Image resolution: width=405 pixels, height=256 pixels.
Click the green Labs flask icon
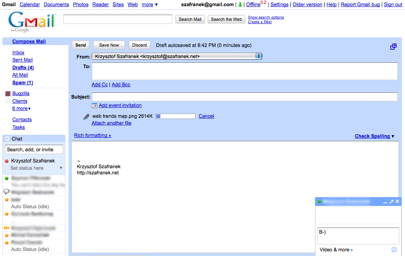[x=240, y=5]
